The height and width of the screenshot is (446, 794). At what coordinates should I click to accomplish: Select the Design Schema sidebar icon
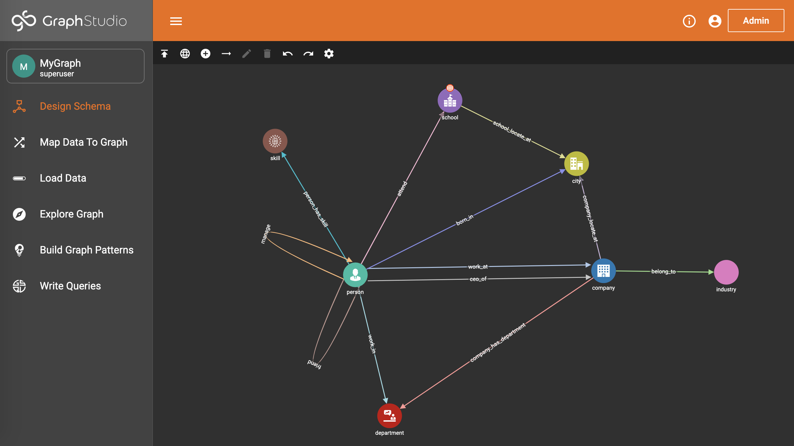click(x=19, y=106)
